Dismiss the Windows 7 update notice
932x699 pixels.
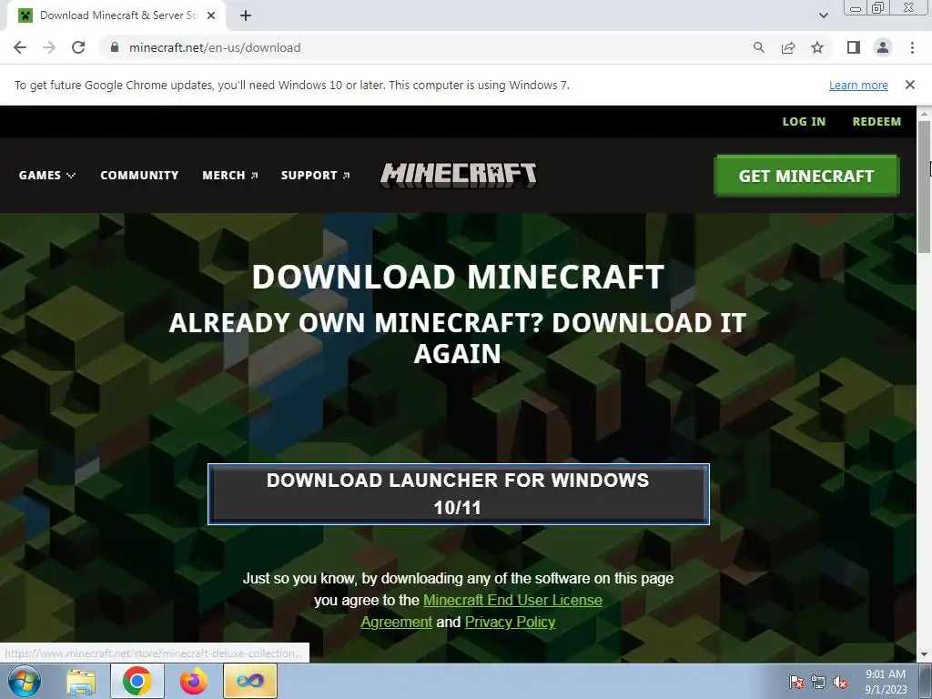909,85
